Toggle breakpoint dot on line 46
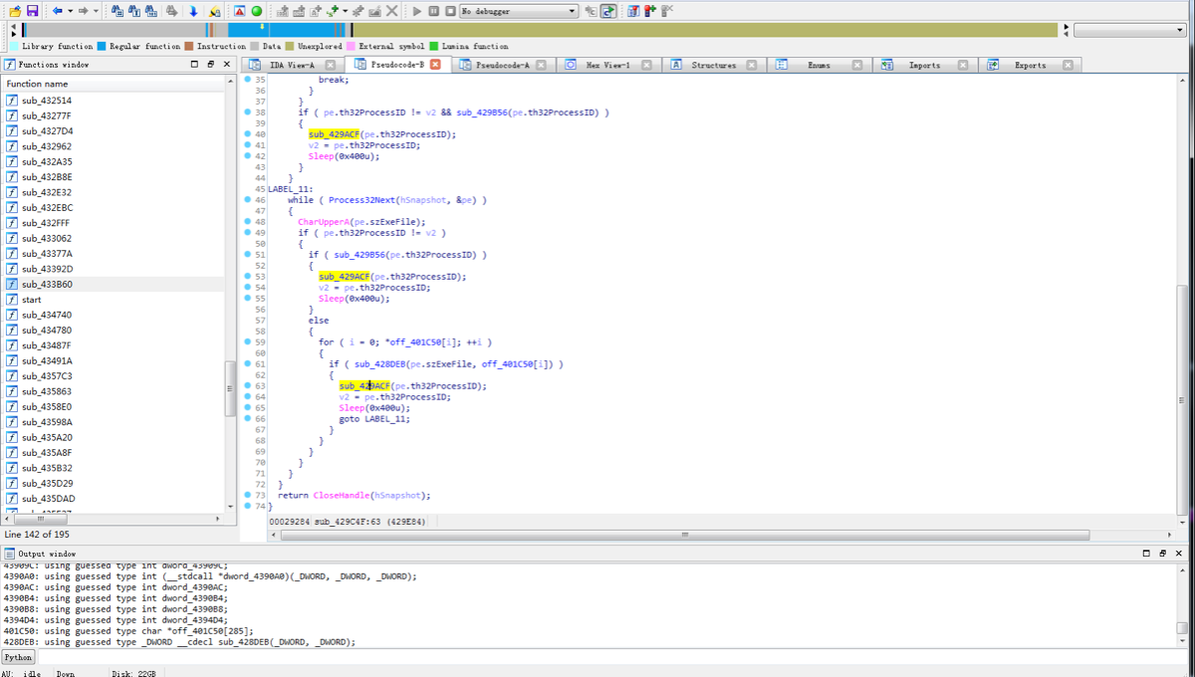The width and height of the screenshot is (1195, 677). 248,200
